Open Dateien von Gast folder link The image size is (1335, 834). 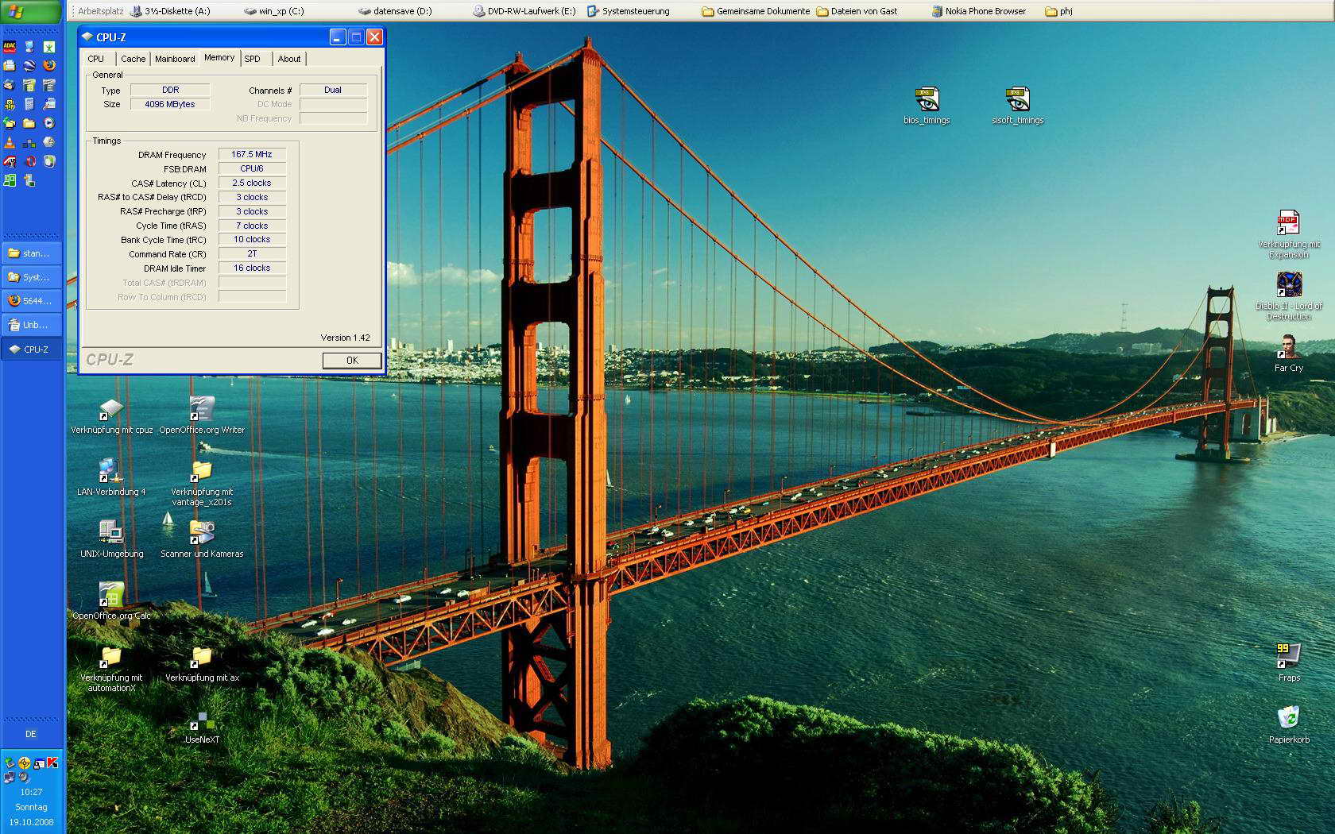tap(857, 11)
